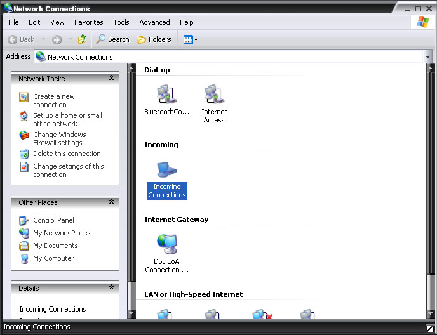Screen dimensions: 437x335
Task: Open My Network Places link
Action: (62, 233)
